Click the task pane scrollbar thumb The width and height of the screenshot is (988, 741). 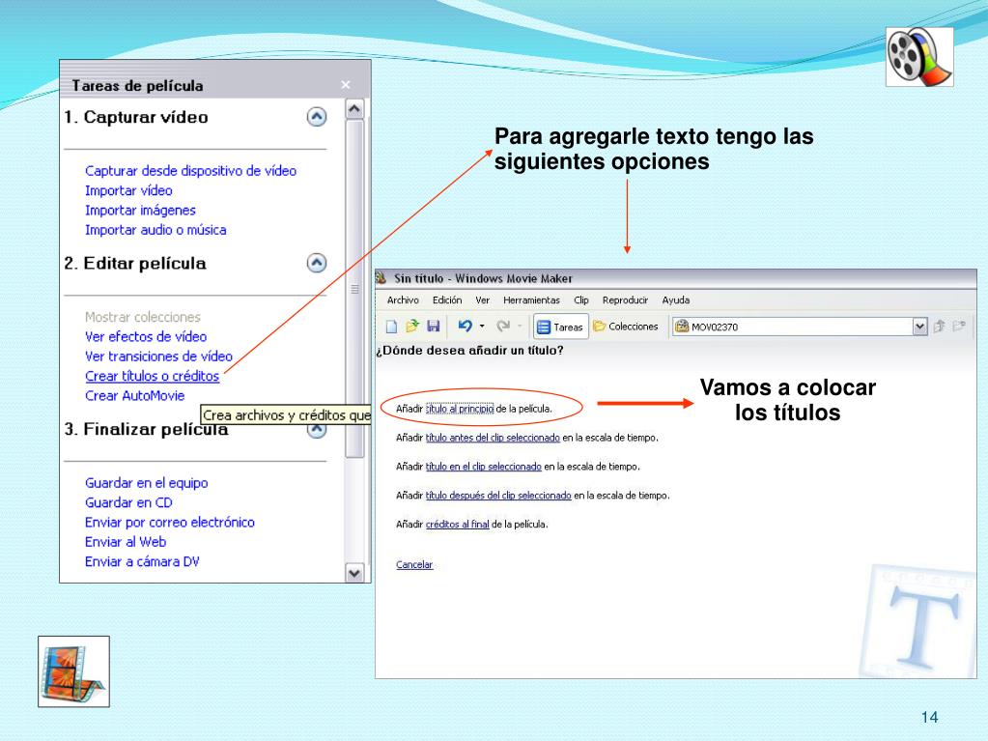354,289
